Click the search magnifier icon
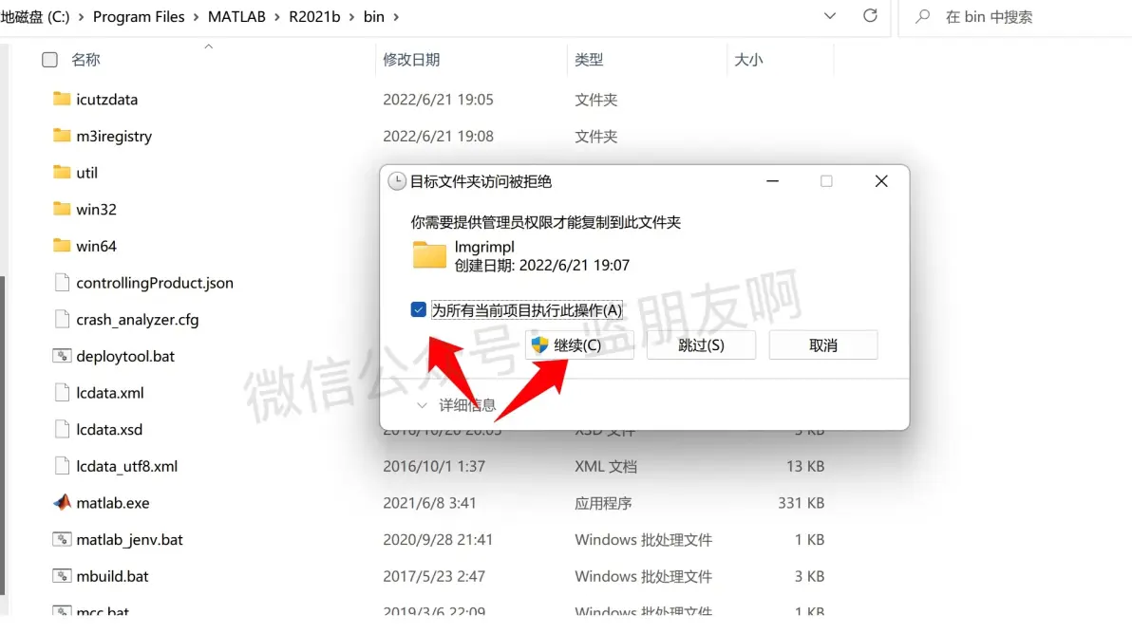Viewport: 1132px width, 633px height. click(x=923, y=16)
